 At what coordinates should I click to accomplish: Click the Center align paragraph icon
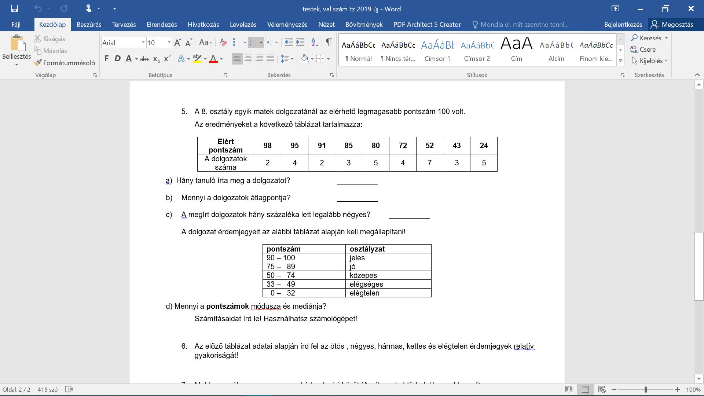coord(248,59)
